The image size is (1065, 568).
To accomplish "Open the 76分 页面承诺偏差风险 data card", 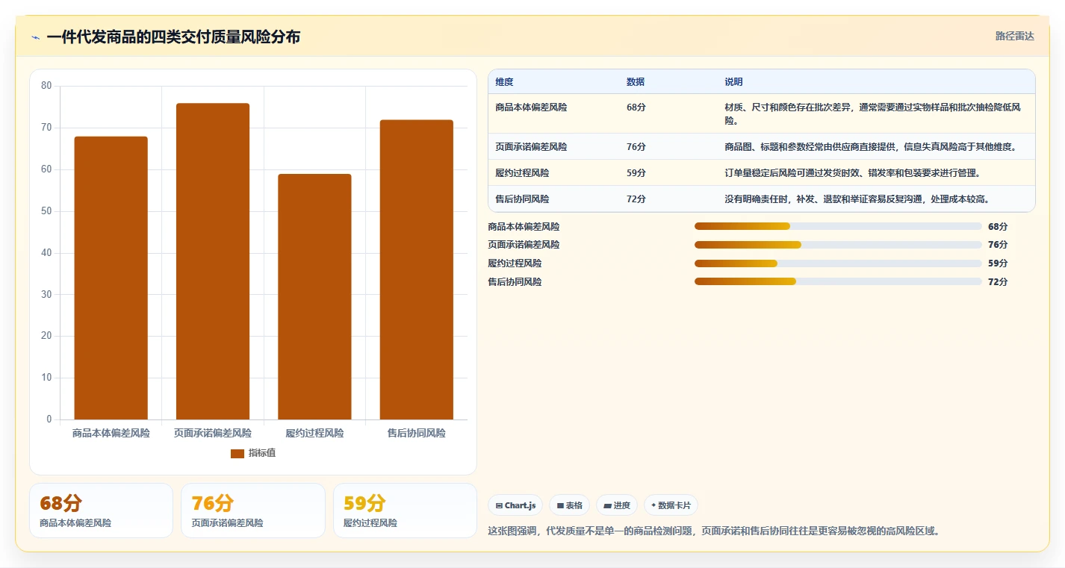I will click(253, 511).
